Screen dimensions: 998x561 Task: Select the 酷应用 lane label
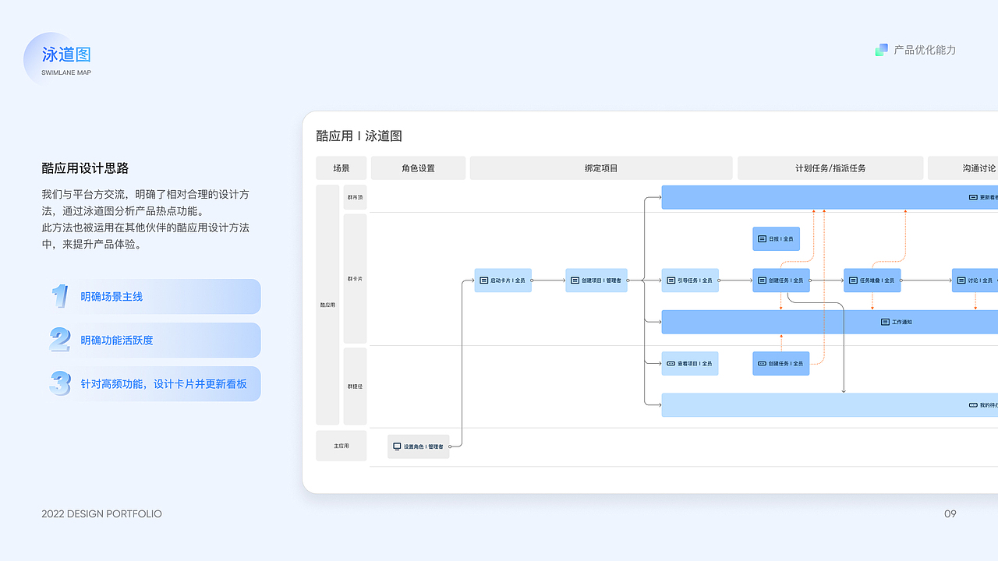click(327, 305)
